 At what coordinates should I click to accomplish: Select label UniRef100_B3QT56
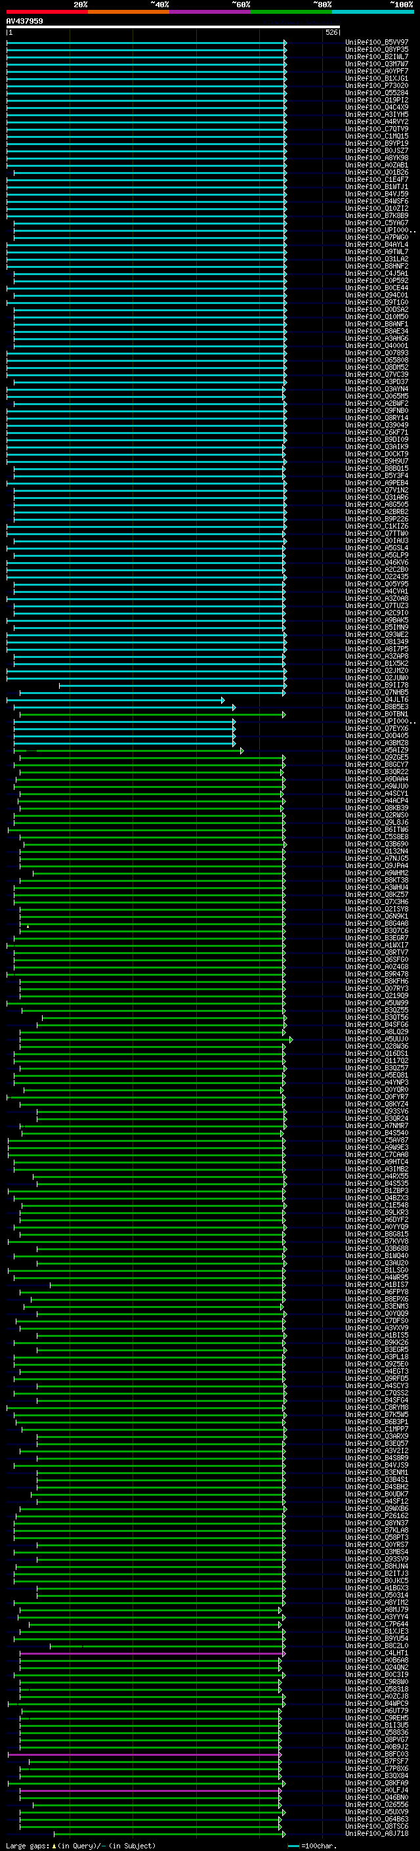tap(377, 1018)
